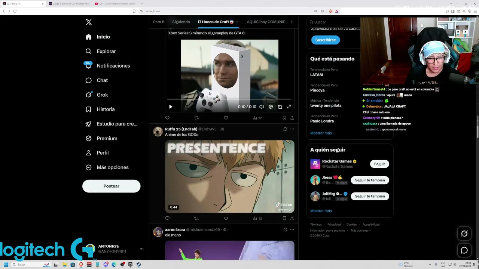Like the Ruffu_25 anime post
This screenshot has height=269, width=479.
pos(226,218)
